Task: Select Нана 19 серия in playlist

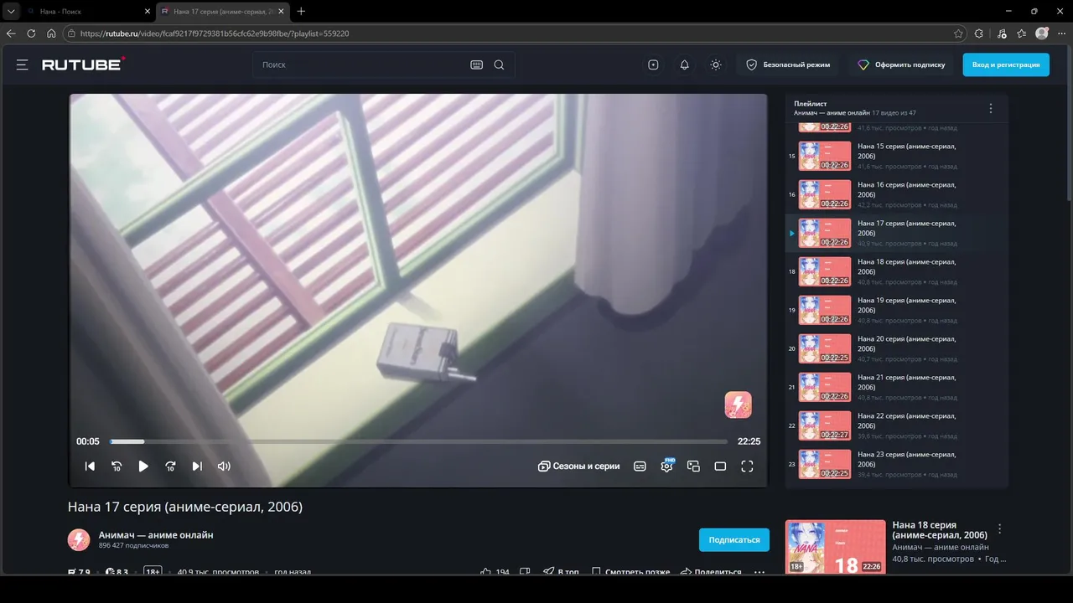Action: pyautogui.click(x=896, y=310)
